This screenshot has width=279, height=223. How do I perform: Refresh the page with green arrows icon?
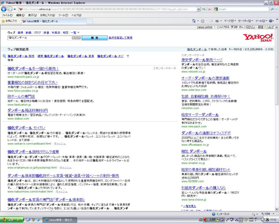204,9
